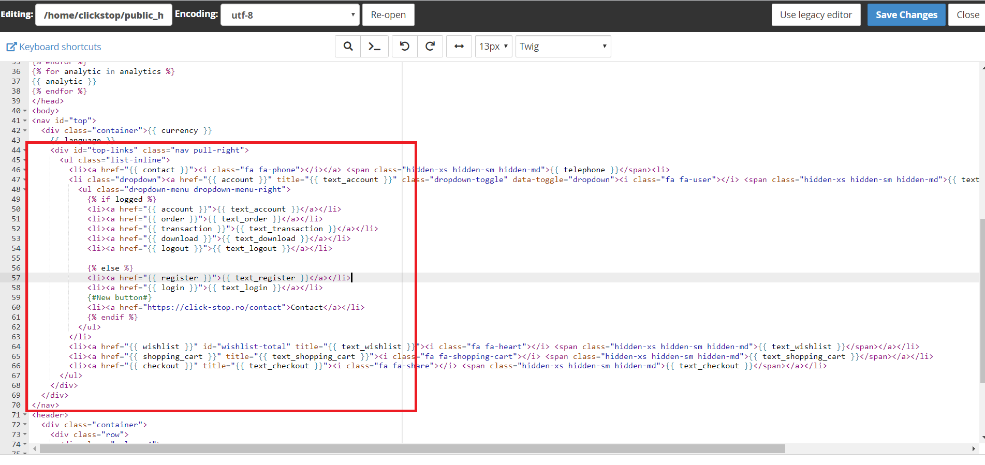
Task: Collapse the fold arrow on line 73
Action: 25,434
